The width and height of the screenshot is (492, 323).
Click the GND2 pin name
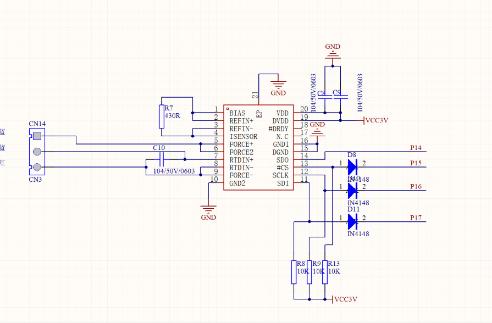237,183
